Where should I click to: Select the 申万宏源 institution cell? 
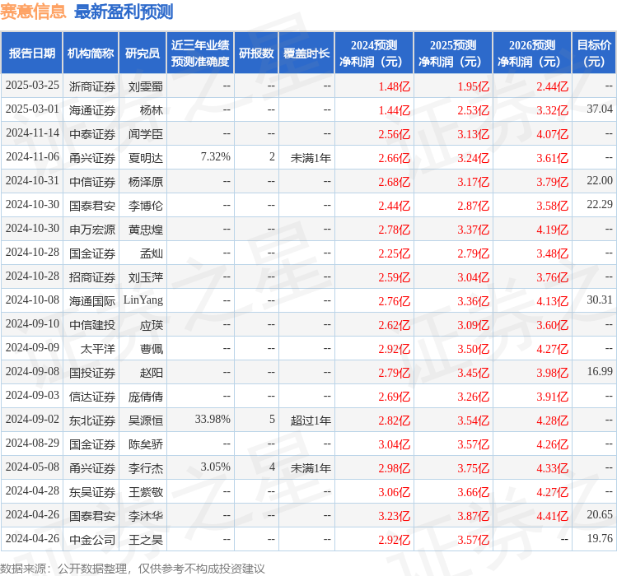92,230
